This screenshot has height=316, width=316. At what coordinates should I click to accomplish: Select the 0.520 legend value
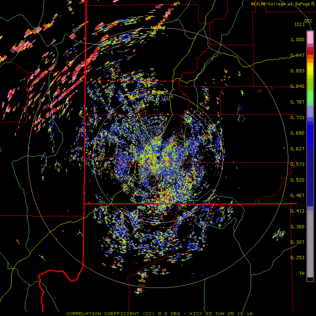click(x=297, y=180)
